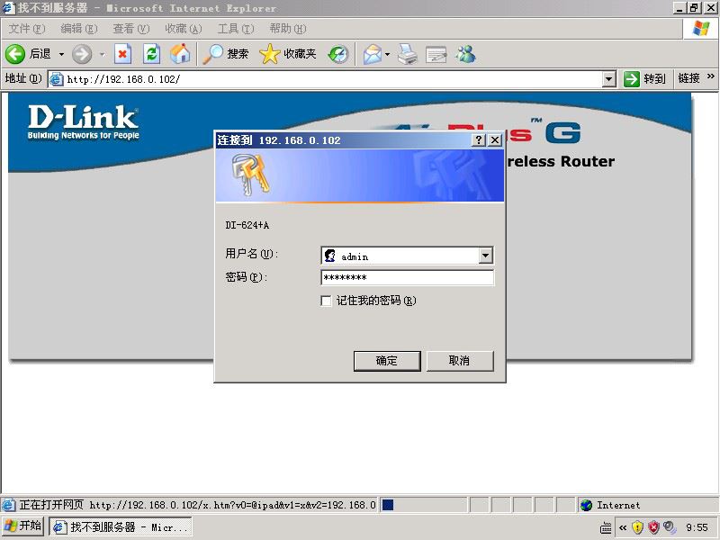Open the 编辑(E) Edit menu
The width and height of the screenshot is (720, 540).
pos(79,29)
